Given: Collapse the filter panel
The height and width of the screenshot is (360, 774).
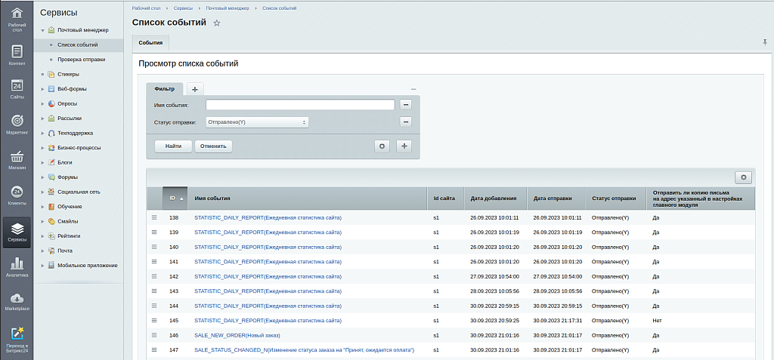Looking at the screenshot, I should click(x=413, y=89).
